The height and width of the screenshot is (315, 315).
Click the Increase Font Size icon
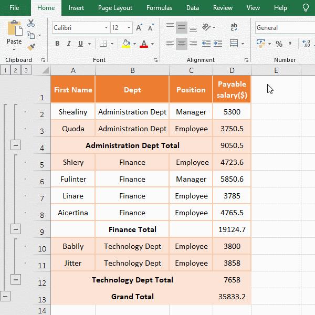[139, 28]
